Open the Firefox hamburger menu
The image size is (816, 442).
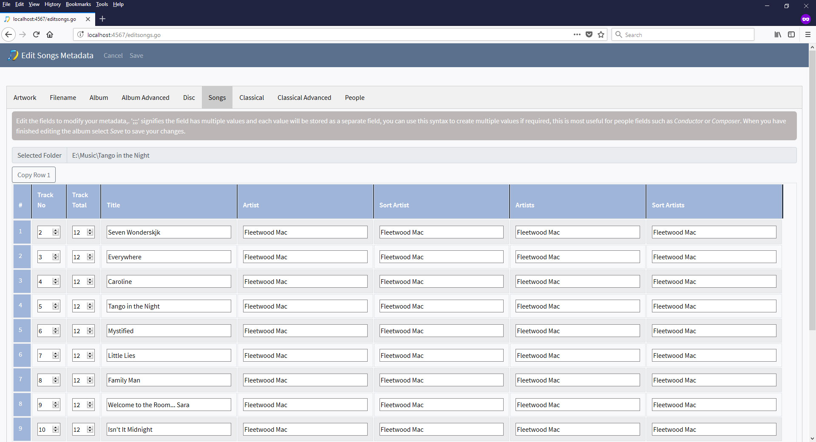pyautogui.click(x=808, y=35)
